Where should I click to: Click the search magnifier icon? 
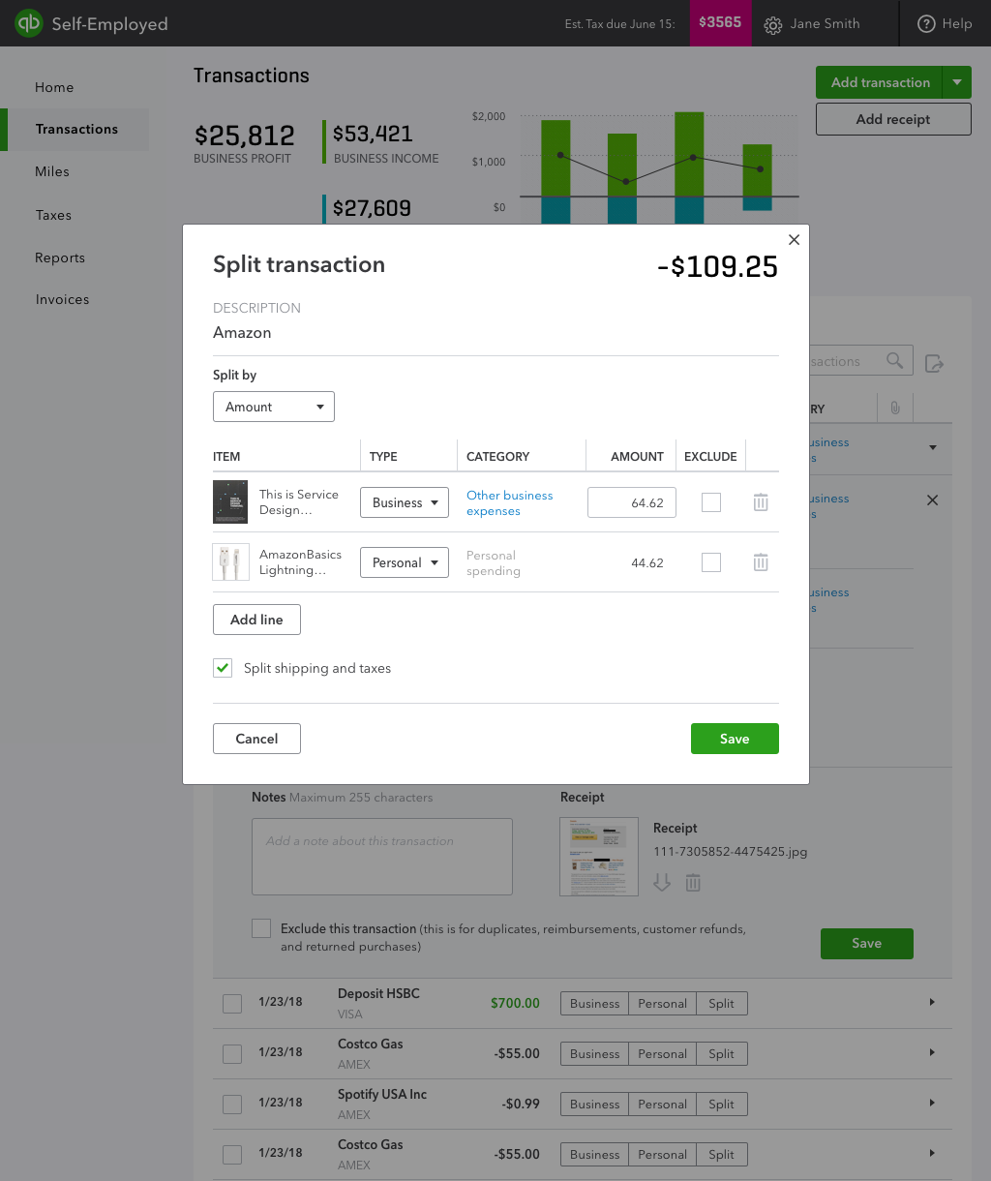pyautogui.click(x=895, y=361)
